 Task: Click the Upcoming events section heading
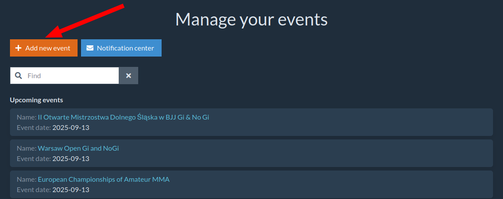[36, 100]
